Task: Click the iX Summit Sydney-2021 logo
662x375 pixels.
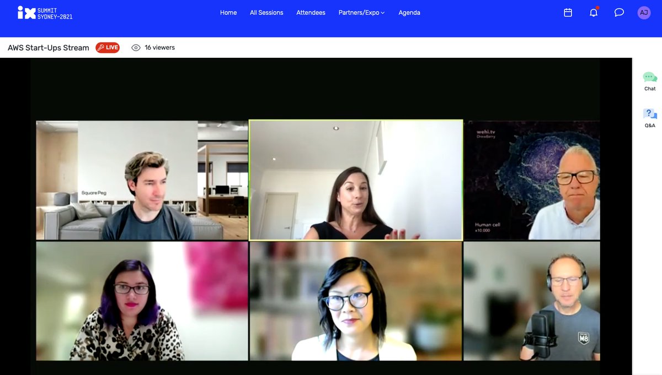Action: coord(45,13)
